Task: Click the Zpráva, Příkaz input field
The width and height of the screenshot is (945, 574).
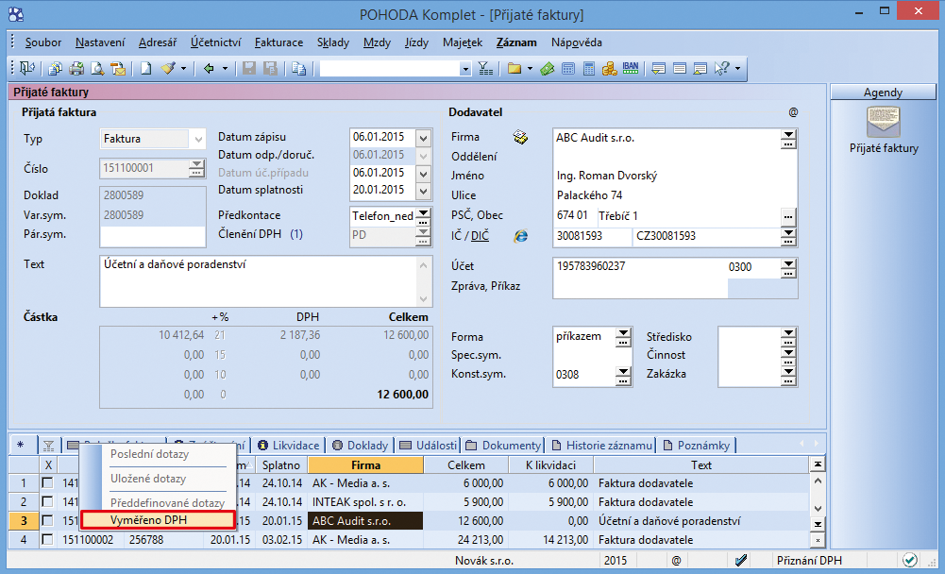Action: pyautogui.click(x=640, y=288)
